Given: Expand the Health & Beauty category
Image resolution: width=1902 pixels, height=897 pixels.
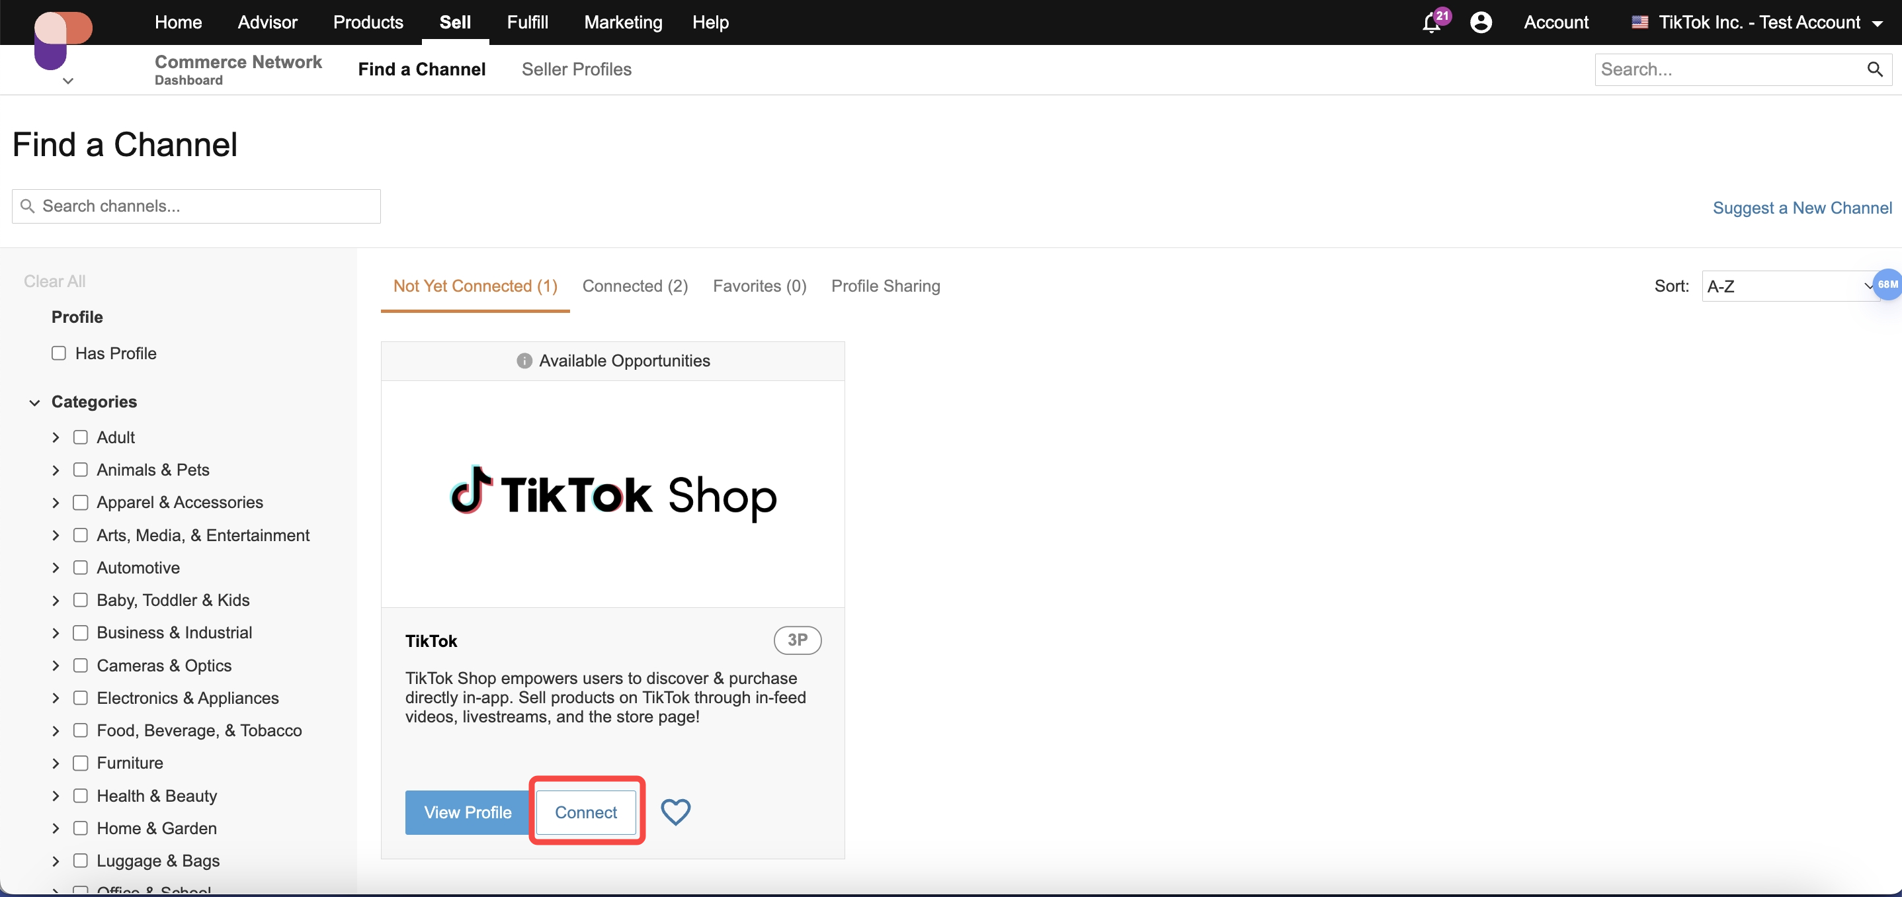Looking at the screenshot, I should [56, 796].
